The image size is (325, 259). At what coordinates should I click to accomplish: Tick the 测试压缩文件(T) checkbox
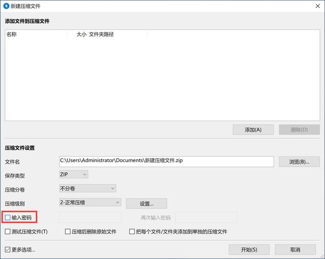(x=8, y=231)
